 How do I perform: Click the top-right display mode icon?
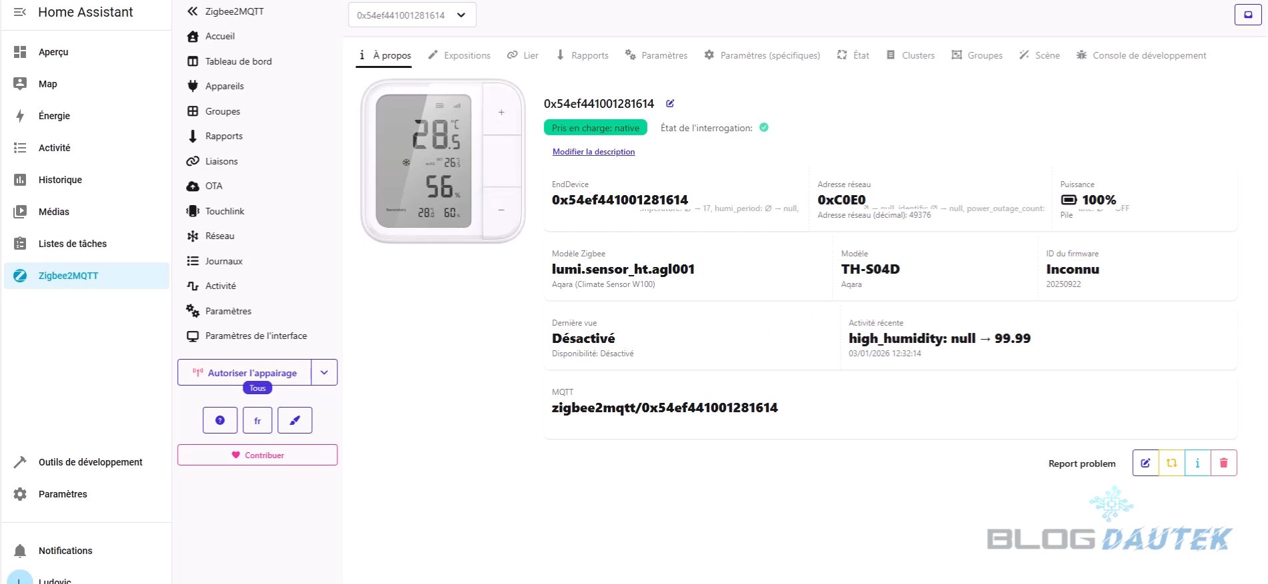tap(1247, 15)
